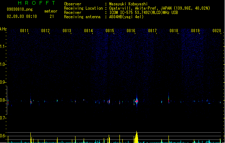Click the Receiving Location label
225x143 pixels.
point(83,8)
